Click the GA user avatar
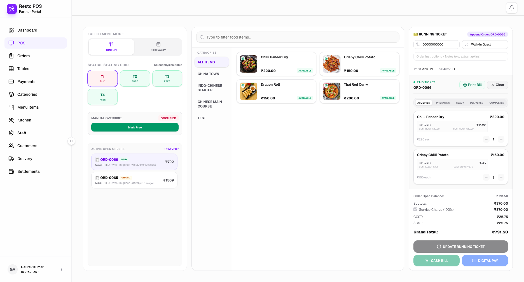 click(x=13, y=269)
